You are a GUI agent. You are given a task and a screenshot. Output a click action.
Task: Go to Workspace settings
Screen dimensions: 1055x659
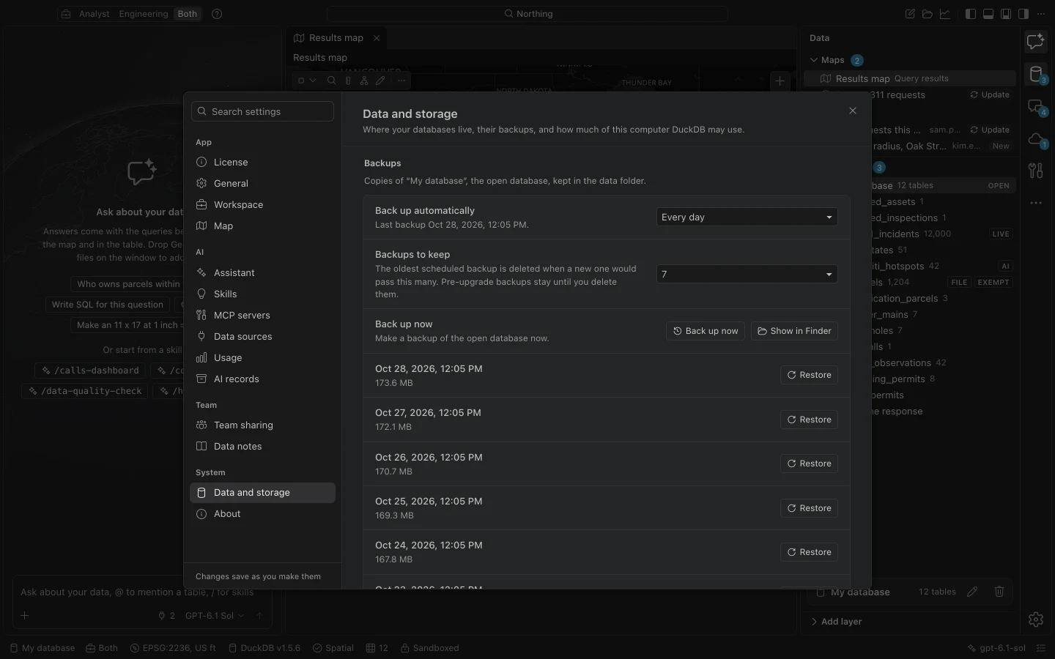[262, 205]
